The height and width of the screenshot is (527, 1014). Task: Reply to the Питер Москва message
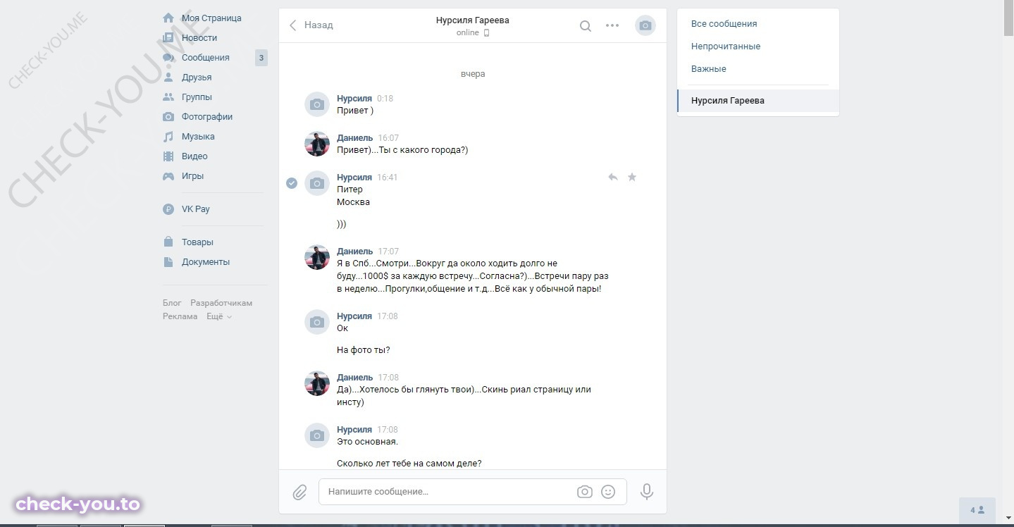coord(613,177)
